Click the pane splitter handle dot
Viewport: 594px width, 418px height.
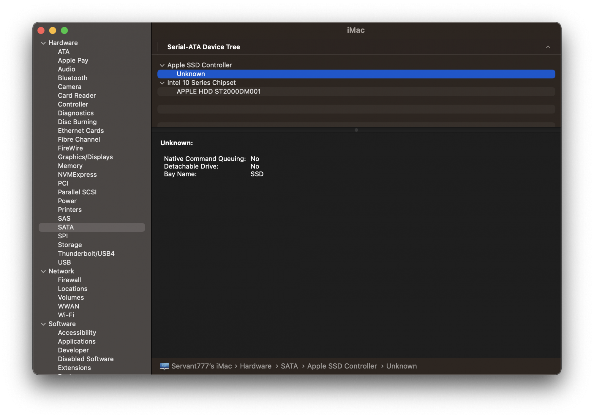(x=356, y=130)
